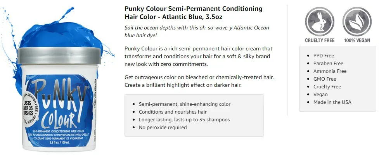Click 'No peroxide required' bullet
379x157 pixels.
click(163, 127)
